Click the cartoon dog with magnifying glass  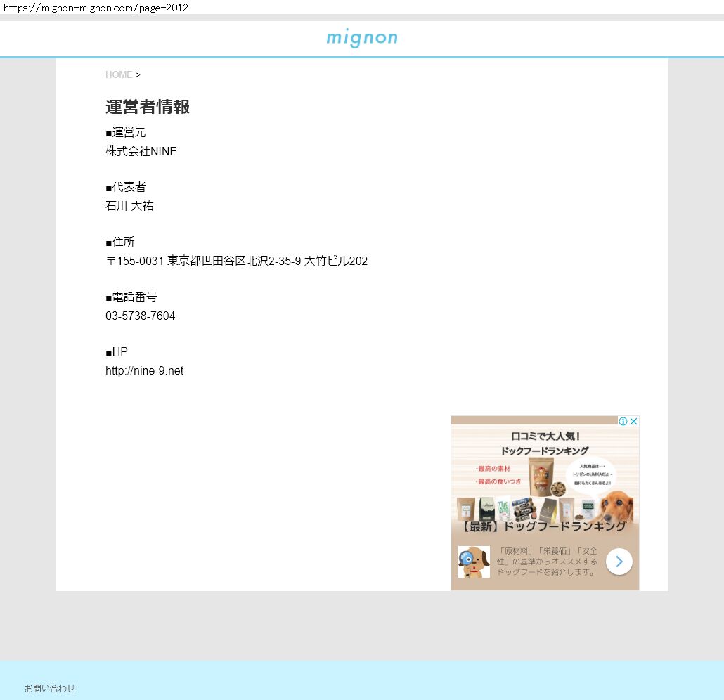coord(474,562)
